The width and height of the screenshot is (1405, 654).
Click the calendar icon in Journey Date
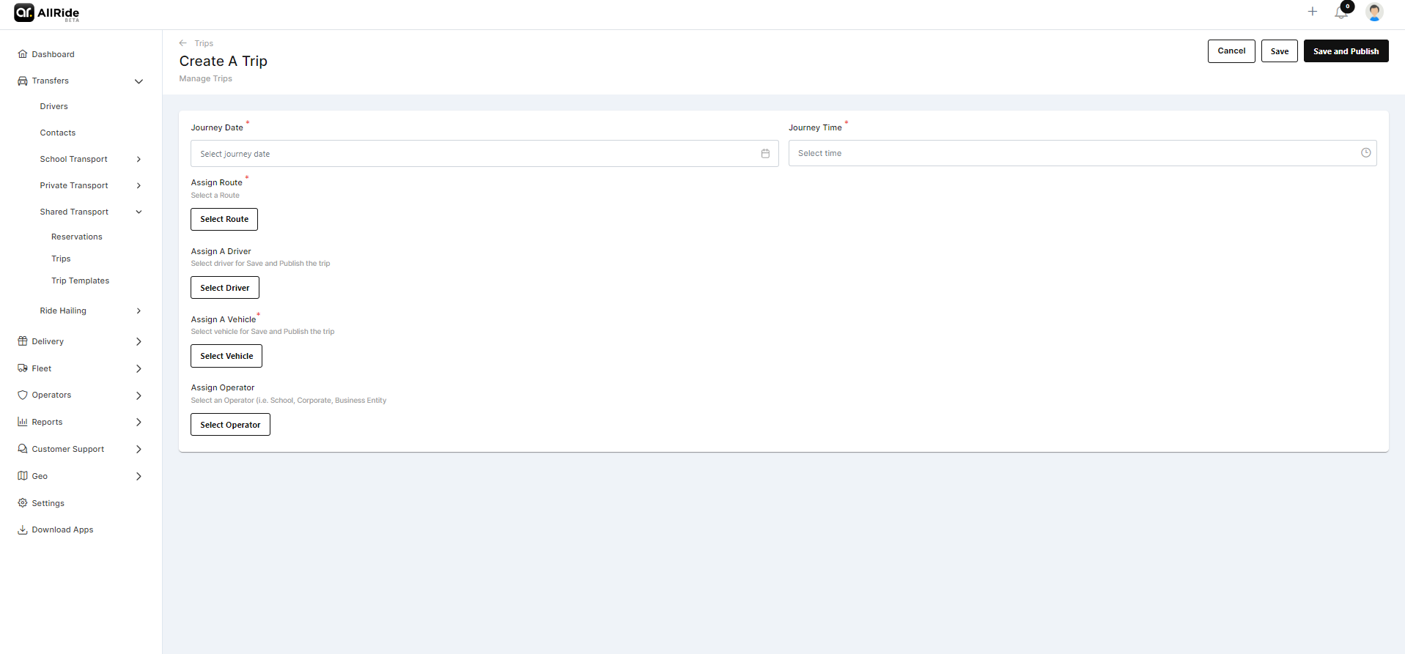coord(765,154)
